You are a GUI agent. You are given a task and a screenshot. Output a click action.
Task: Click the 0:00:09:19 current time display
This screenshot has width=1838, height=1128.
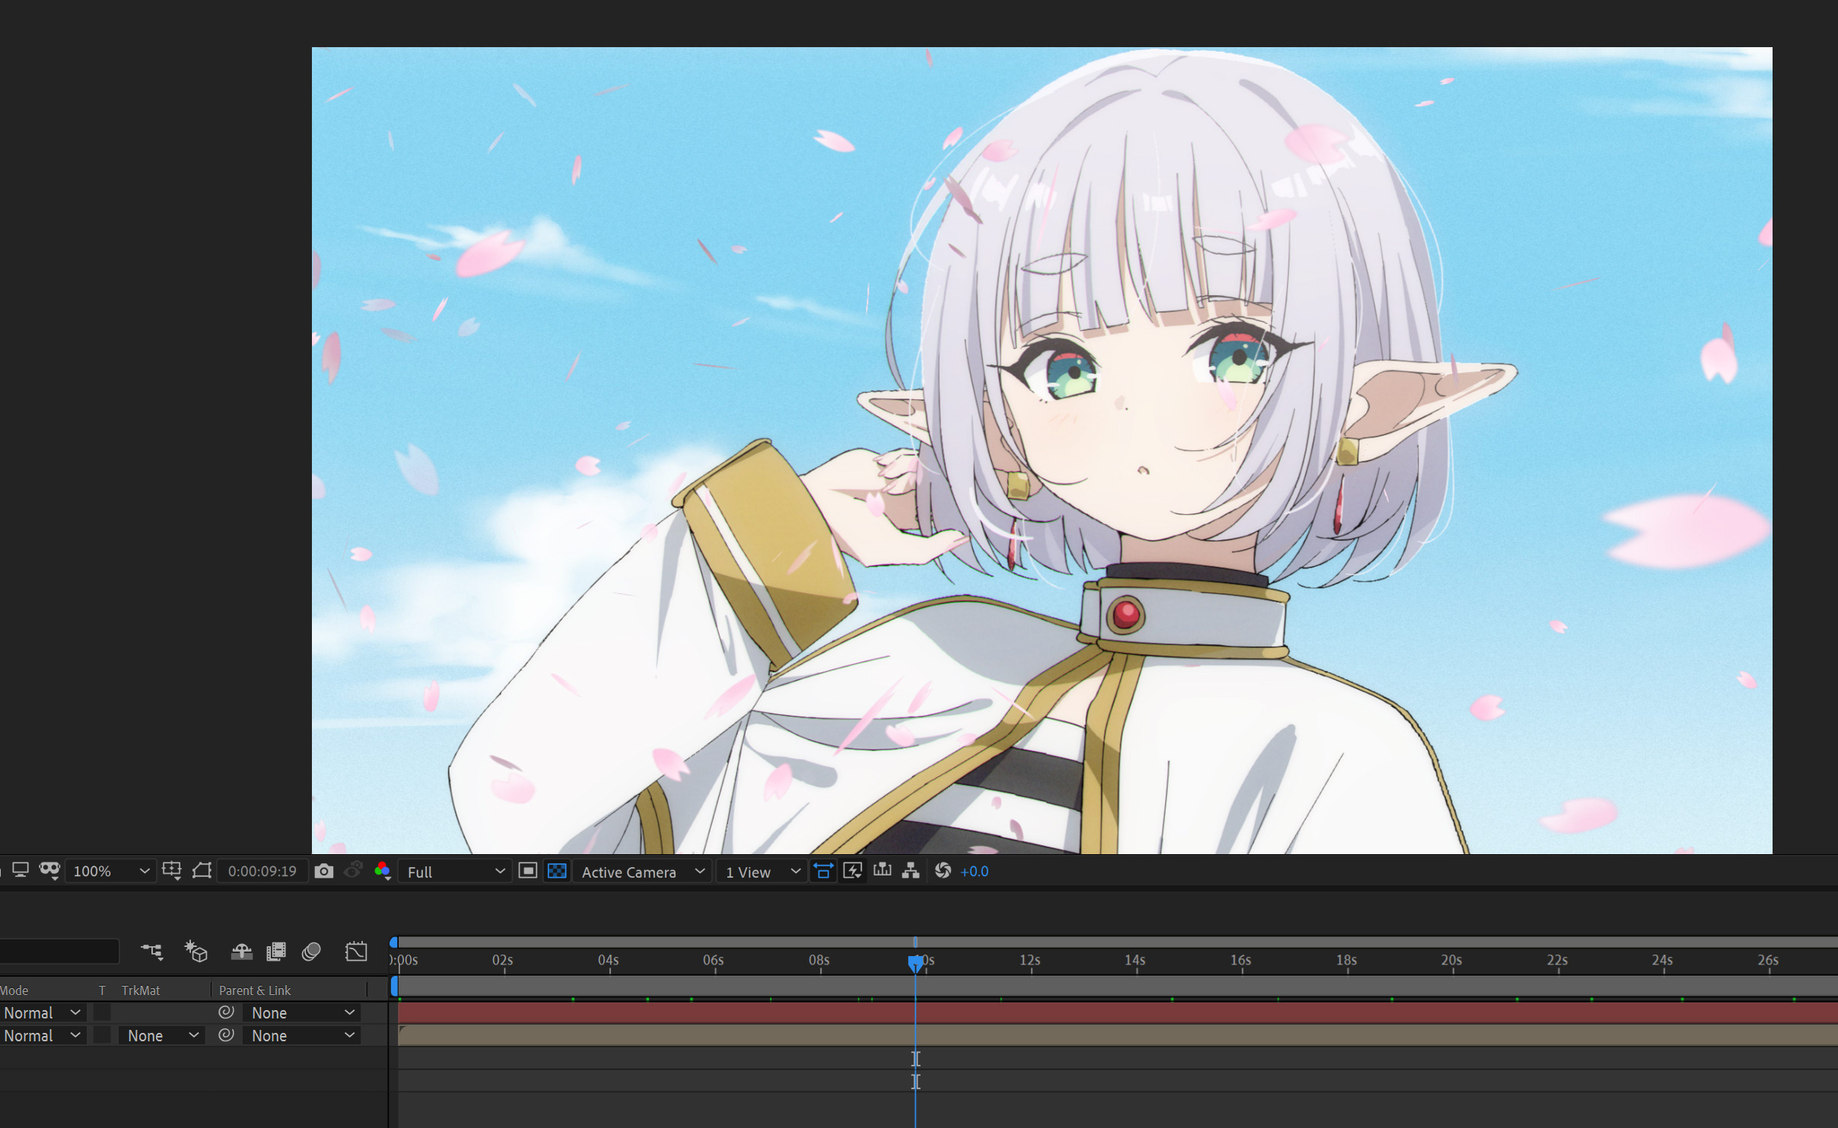(x=262, y=871)
